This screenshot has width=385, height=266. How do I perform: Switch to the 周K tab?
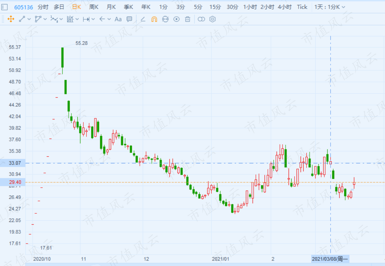coord(93,7)
